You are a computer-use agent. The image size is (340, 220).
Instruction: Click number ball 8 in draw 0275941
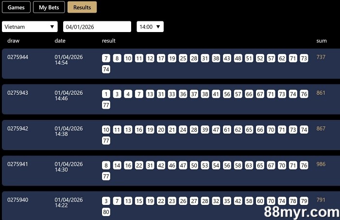point(106,166)
